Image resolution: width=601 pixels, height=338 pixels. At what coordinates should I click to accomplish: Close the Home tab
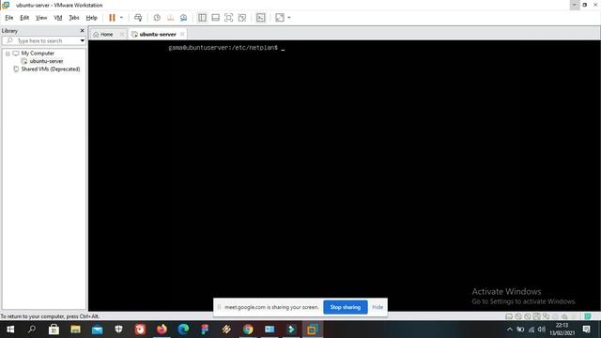tap(122, 34)
